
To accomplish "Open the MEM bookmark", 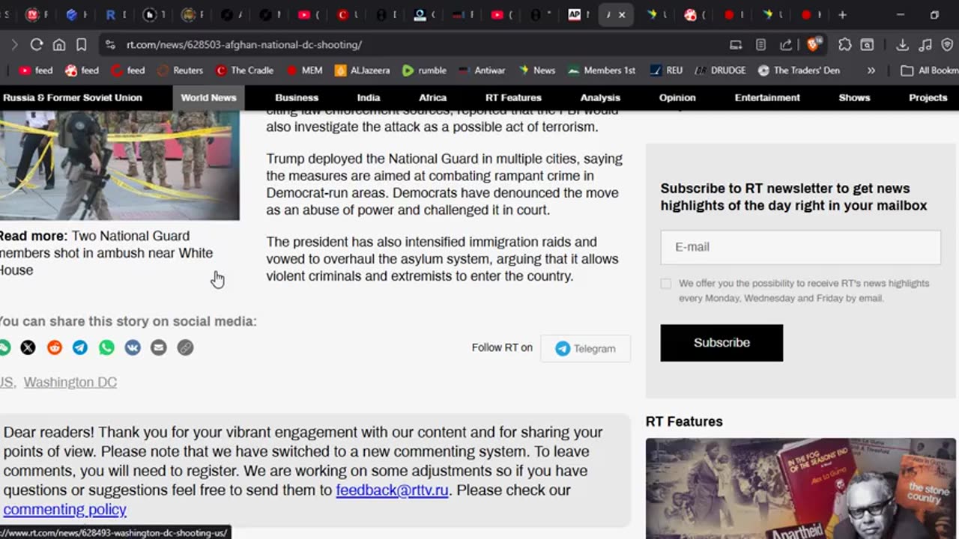I will [x=304, y=70].
